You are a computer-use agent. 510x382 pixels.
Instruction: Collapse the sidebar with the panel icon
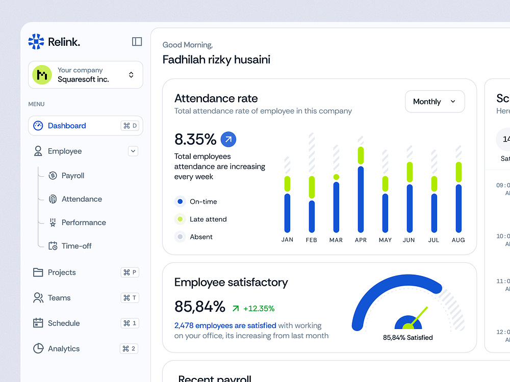tap(137, 41)
